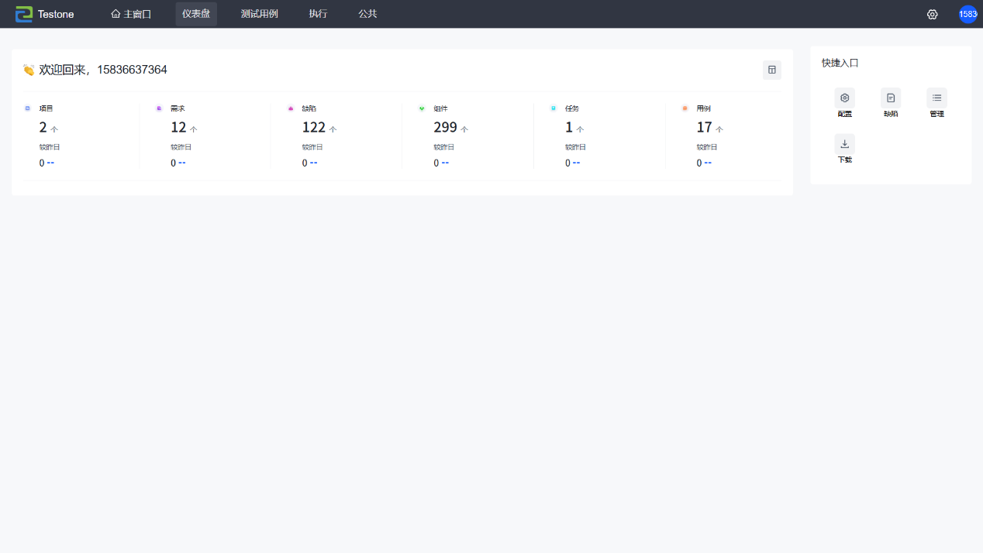Go to 主窗口 home tab
Screen dimensions: 983x553
[x=131, y=14]
